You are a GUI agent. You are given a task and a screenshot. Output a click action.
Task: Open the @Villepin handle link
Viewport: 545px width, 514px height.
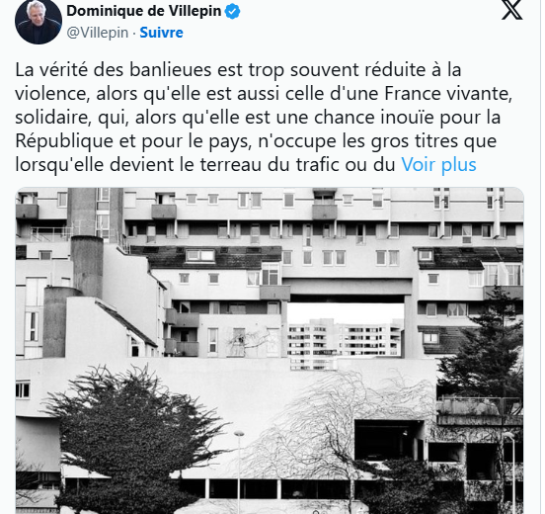98,33
